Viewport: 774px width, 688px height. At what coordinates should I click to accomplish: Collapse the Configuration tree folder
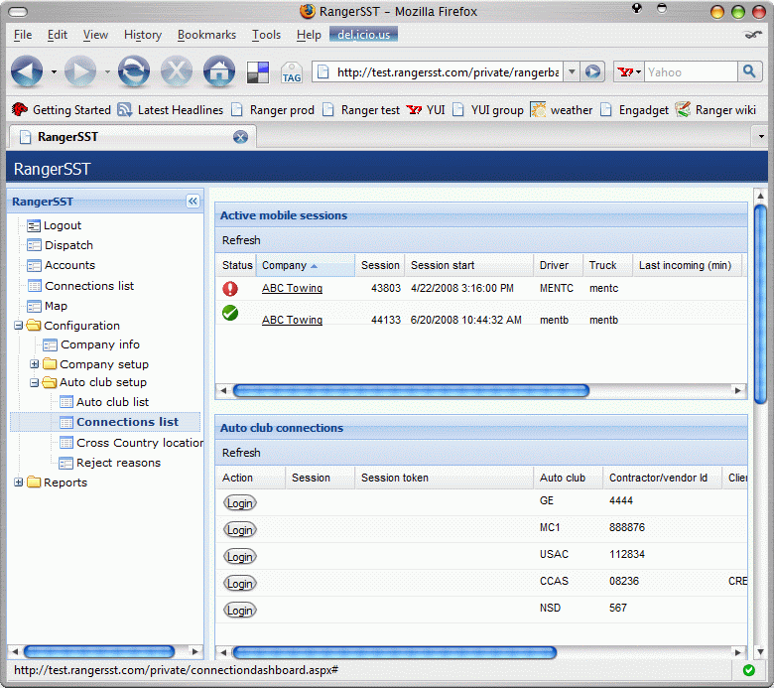(x=19, y=326)
